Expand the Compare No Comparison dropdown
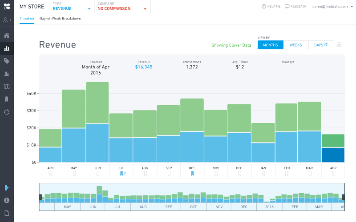The image size is (356, 222). [122, 8]
